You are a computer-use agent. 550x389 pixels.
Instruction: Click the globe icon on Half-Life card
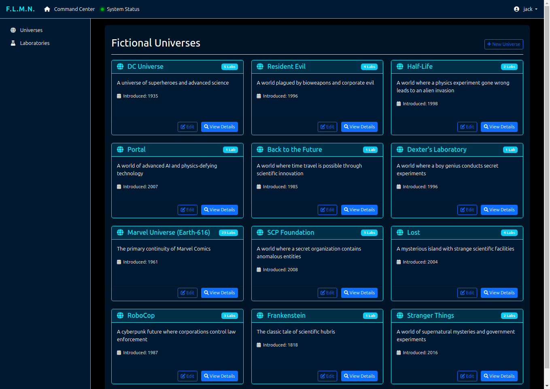click(400, 66)
